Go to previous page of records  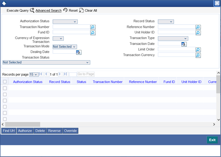coord(46,74)
